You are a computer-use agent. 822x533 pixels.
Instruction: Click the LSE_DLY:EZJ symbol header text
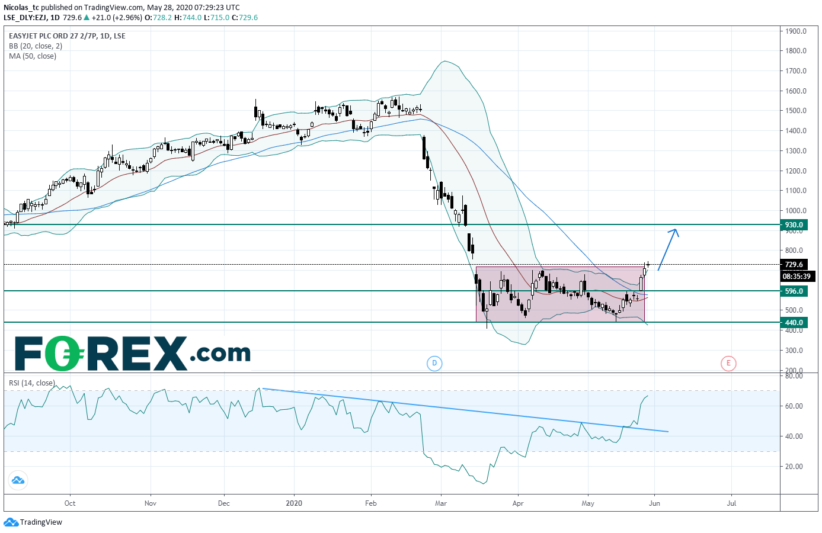(25, 18)
